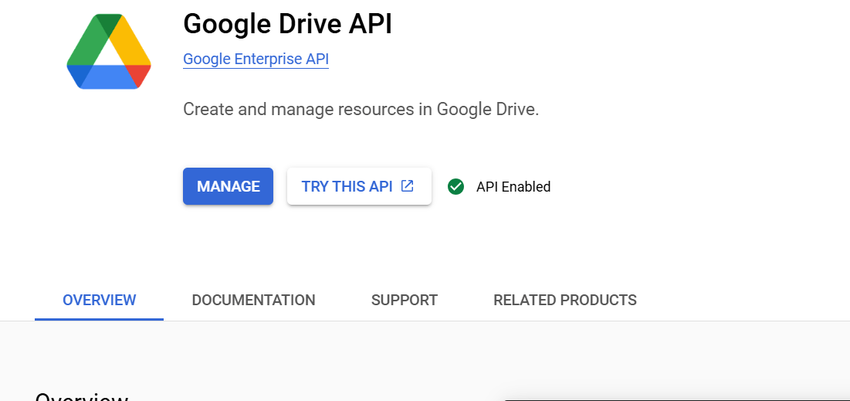850x401 pixels.
Task: Click the Google Drive triangle logo
Action: point(109,52)
